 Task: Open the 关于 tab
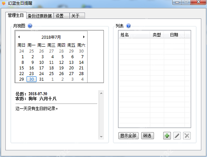pyautogui.click(x=77, y=16)
